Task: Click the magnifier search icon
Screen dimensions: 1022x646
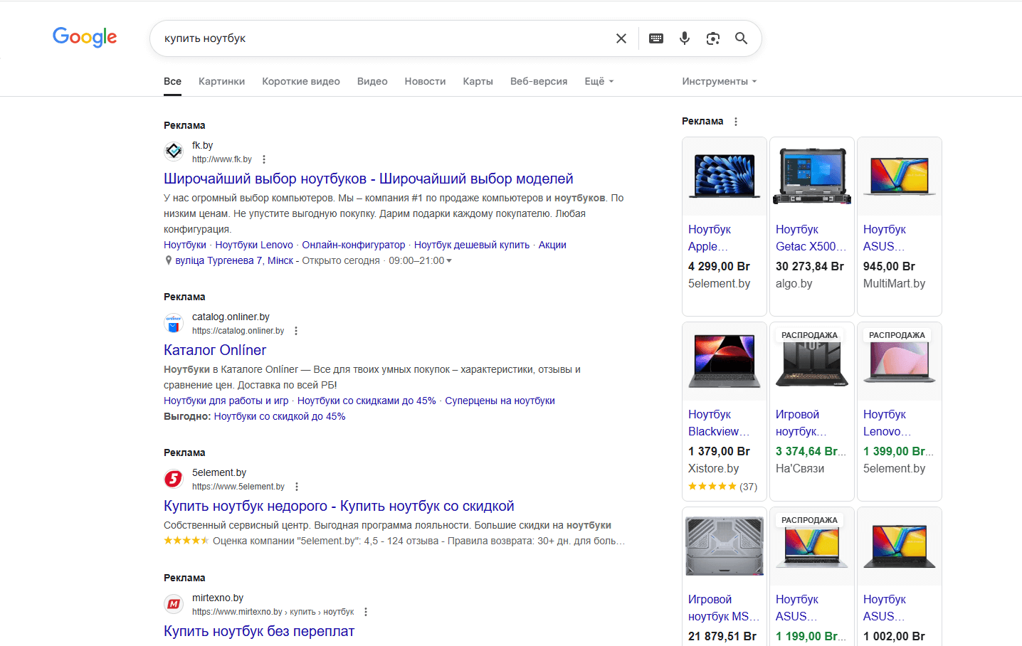Action: [x=741, y=38]
